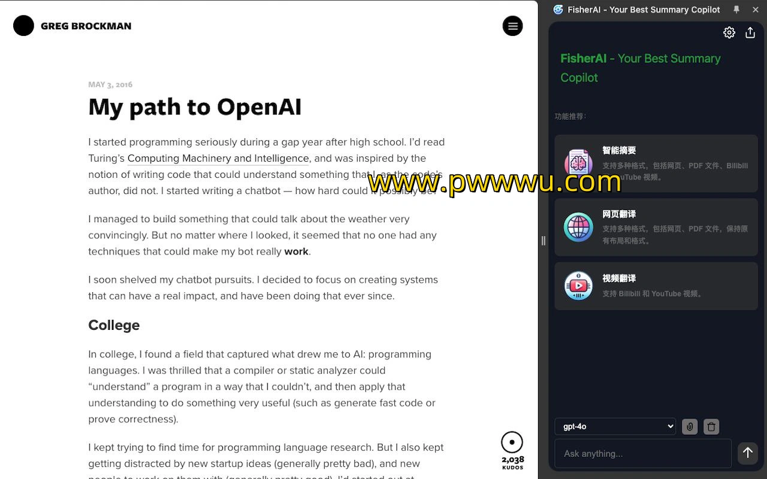
Task: Click the College section heading
Action: (x=114, y=325)
